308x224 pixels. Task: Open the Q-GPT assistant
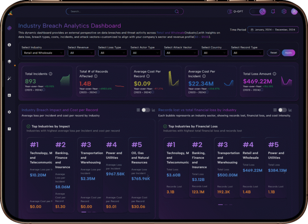[236, 12]
